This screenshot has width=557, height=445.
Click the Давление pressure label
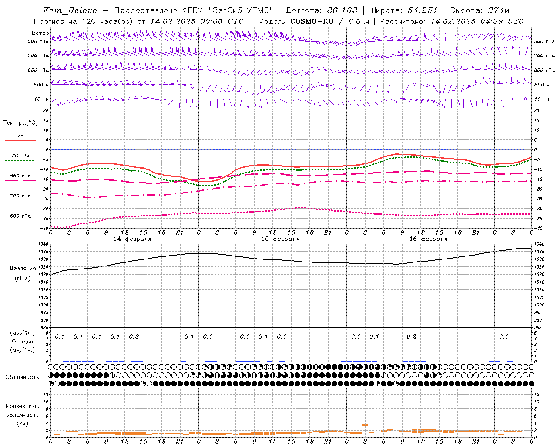23,269
